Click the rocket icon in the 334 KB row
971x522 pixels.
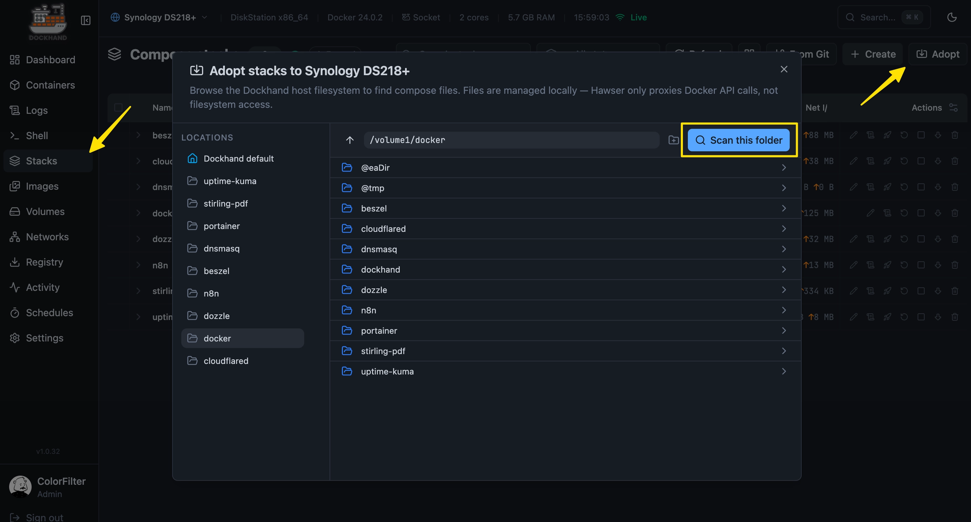[x=887, y=291]
